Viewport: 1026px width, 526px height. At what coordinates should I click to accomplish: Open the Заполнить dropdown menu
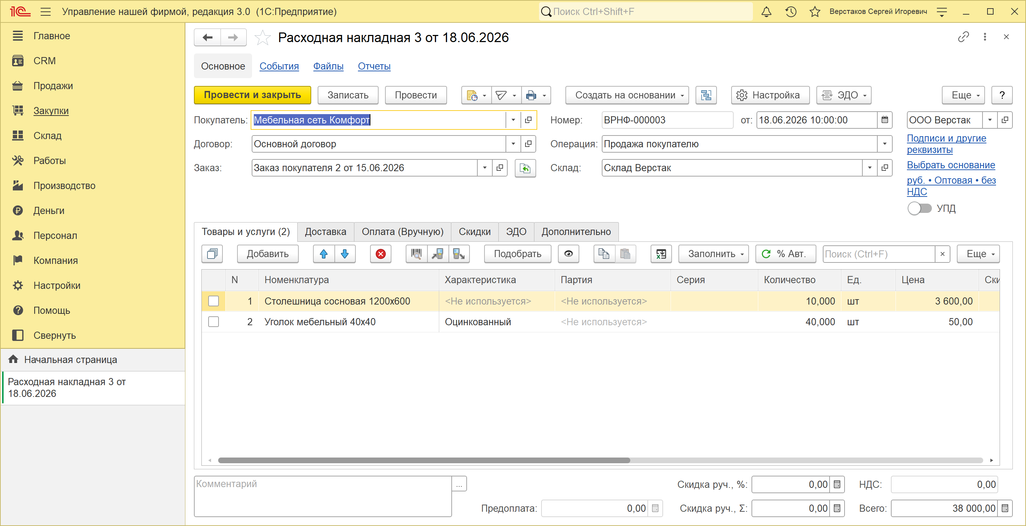(x=713, y=254)
